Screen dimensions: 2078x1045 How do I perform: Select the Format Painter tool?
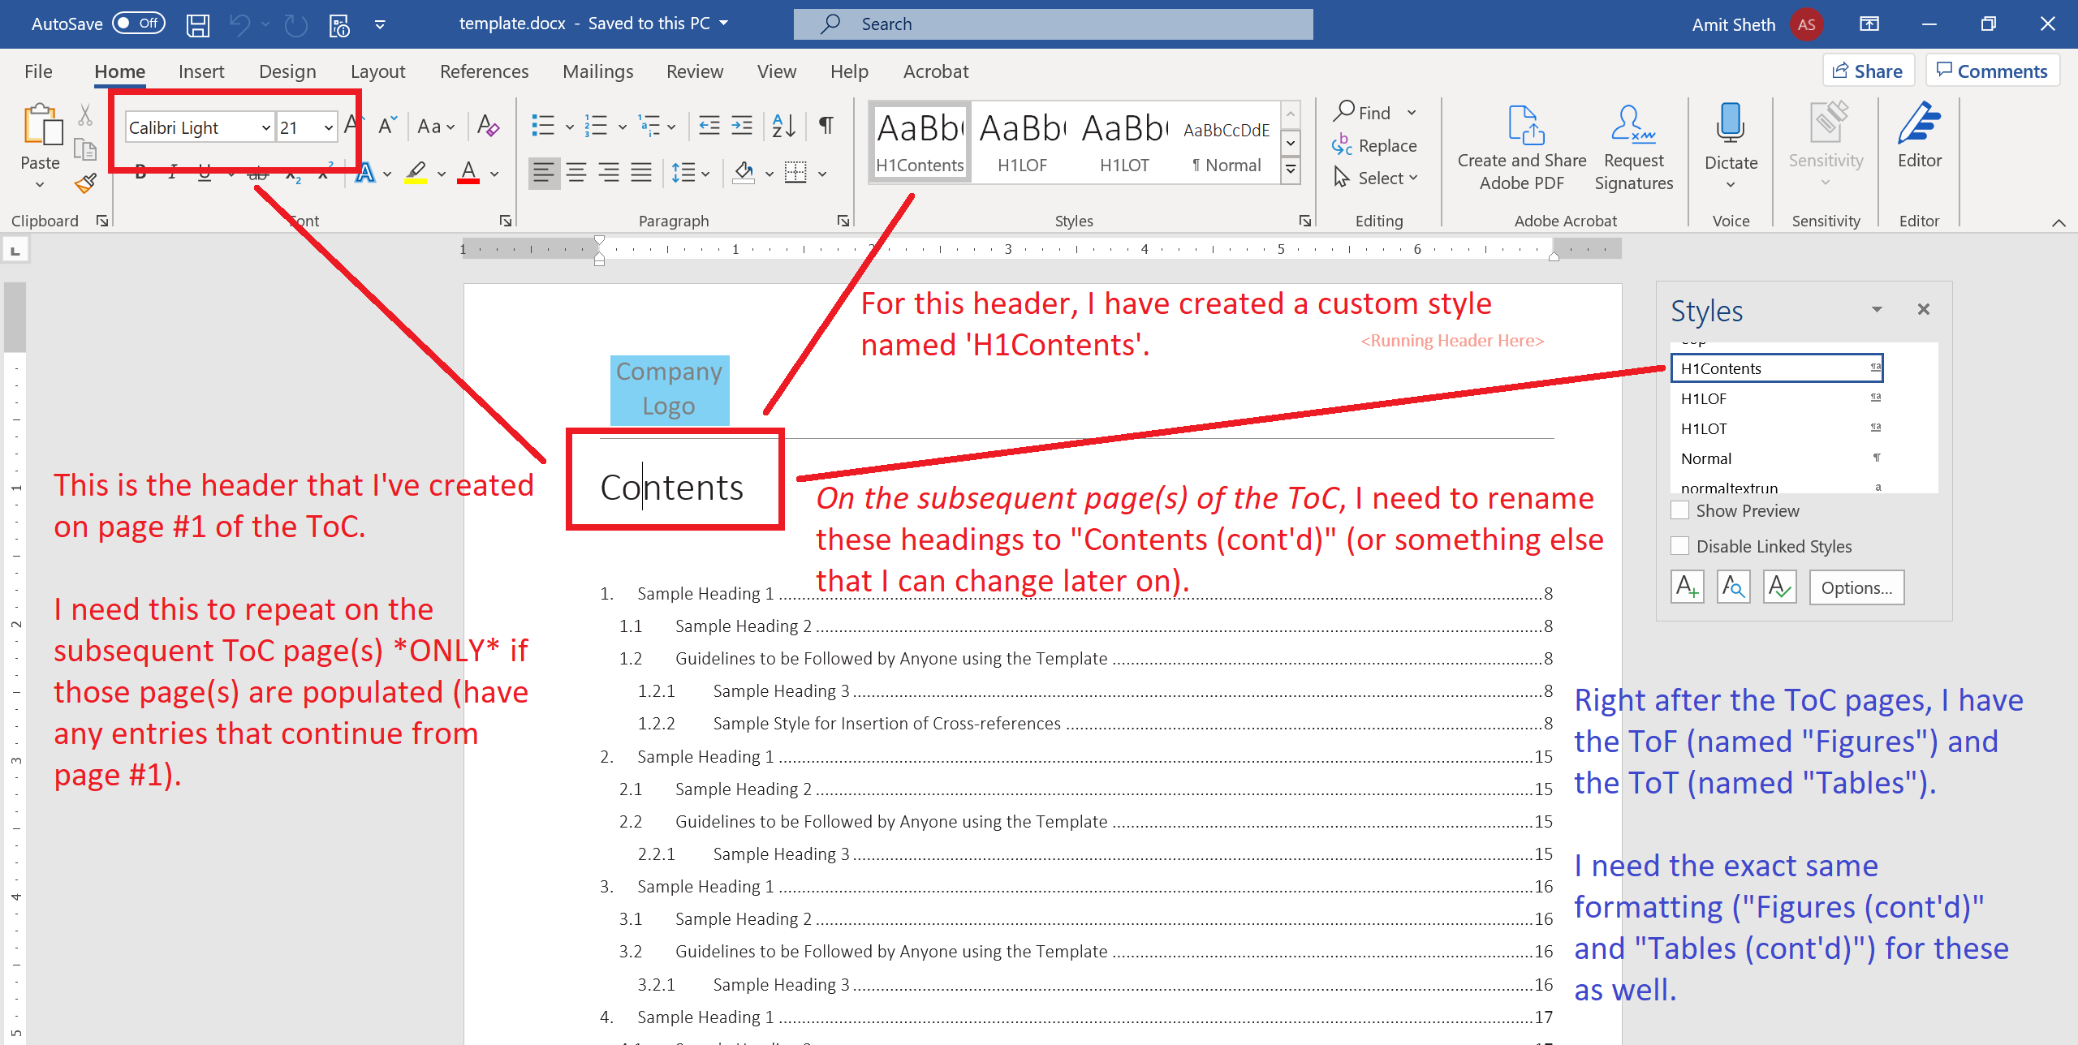(x=84, y=183)
